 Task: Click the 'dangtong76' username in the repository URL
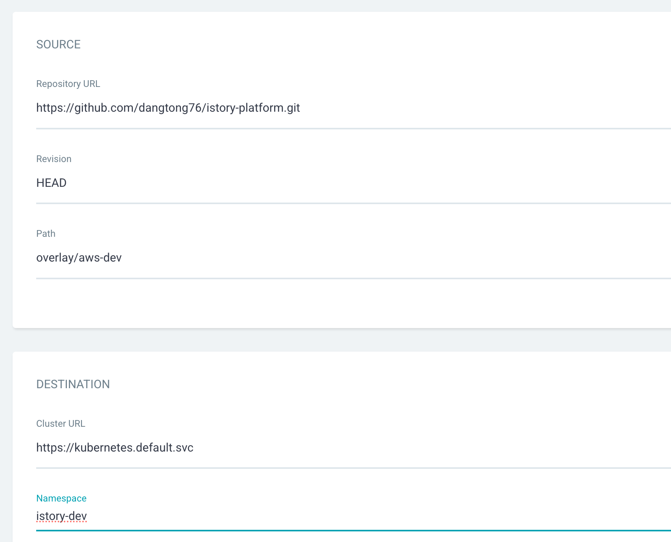[x=170, y=108]
